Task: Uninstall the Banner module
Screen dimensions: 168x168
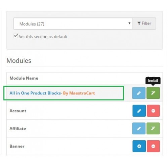Action: coord(153,146)
